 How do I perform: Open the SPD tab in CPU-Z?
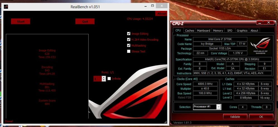click(230, 31)
